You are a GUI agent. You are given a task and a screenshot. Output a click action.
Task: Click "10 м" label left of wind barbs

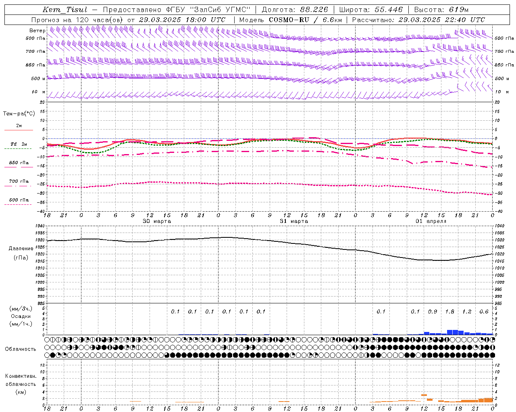point(39,92)
